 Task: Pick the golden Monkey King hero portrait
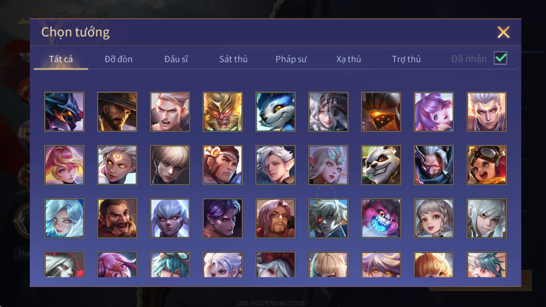coord(222,112)
